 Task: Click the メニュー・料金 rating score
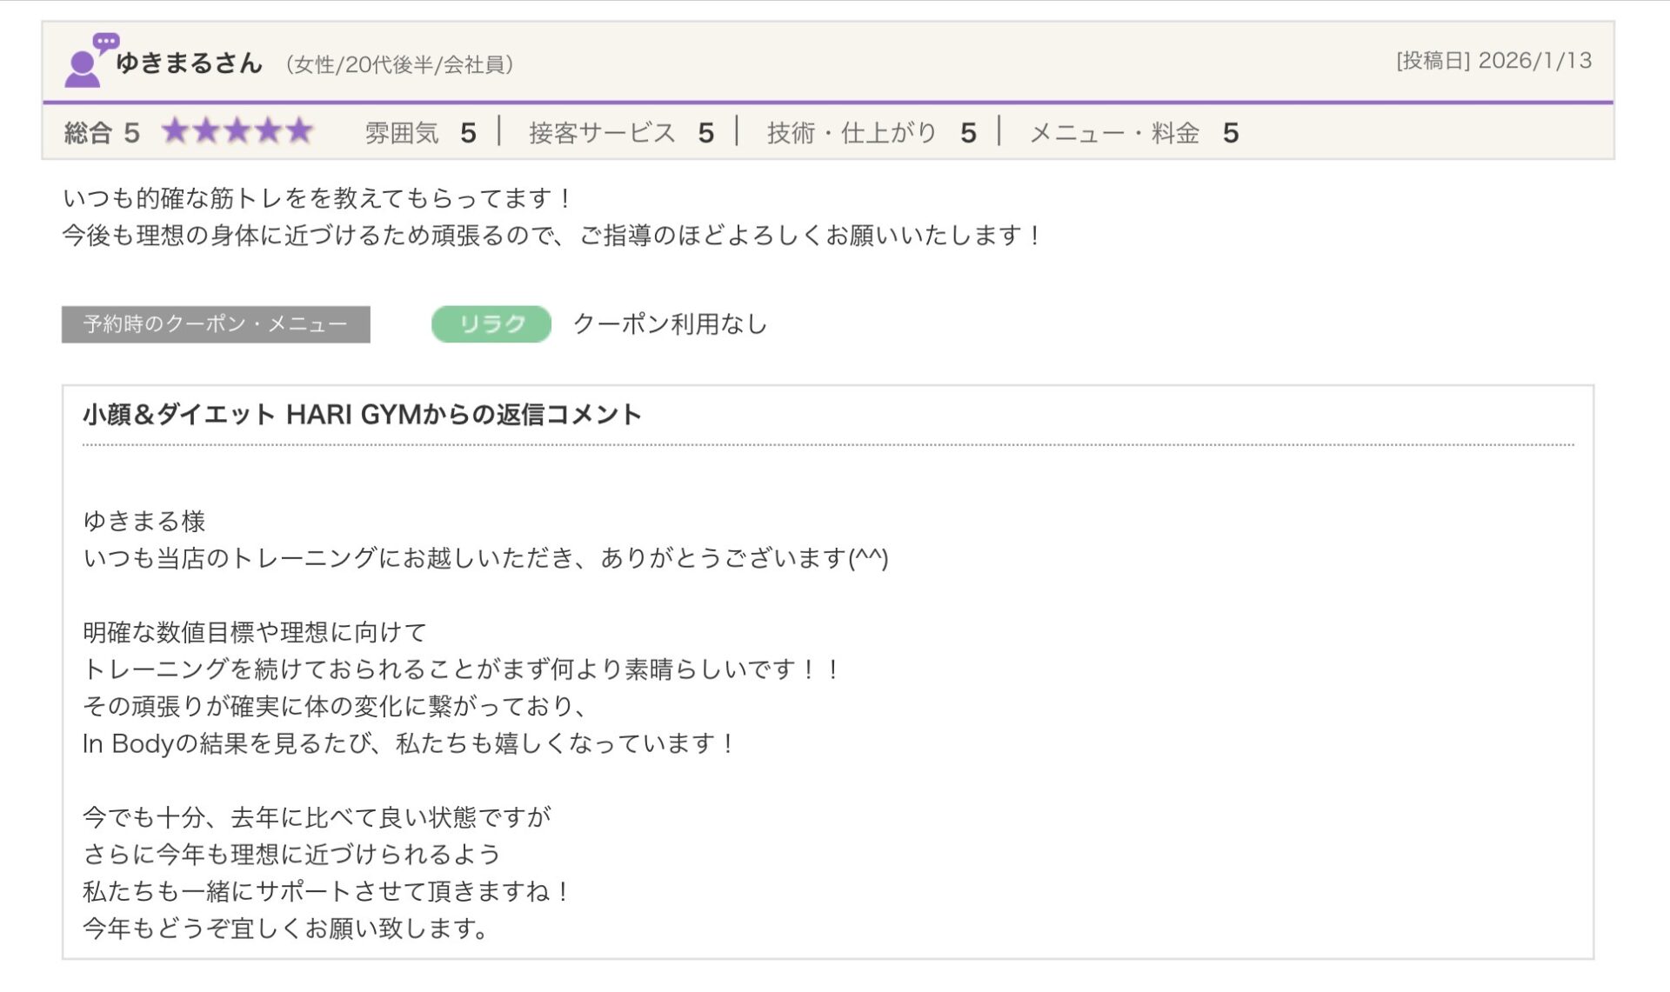[x=1232, y=132]
